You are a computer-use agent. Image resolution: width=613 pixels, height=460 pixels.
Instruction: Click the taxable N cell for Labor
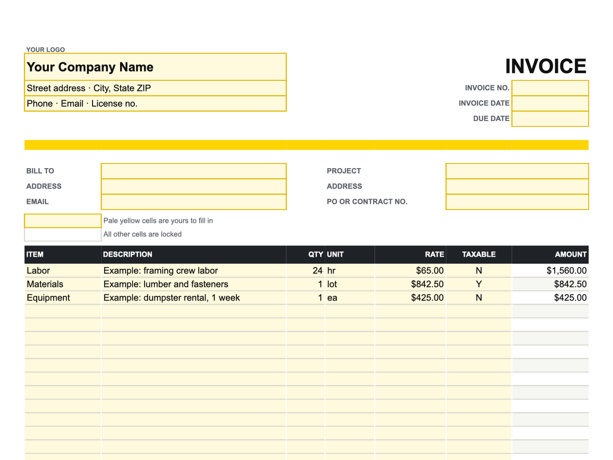click(x=479, y=271)
